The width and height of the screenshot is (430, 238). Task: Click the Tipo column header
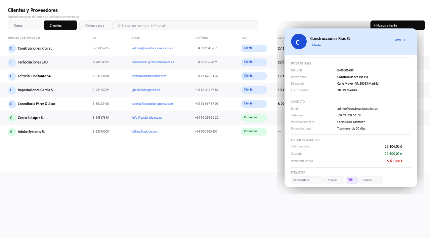pos(244,38)
